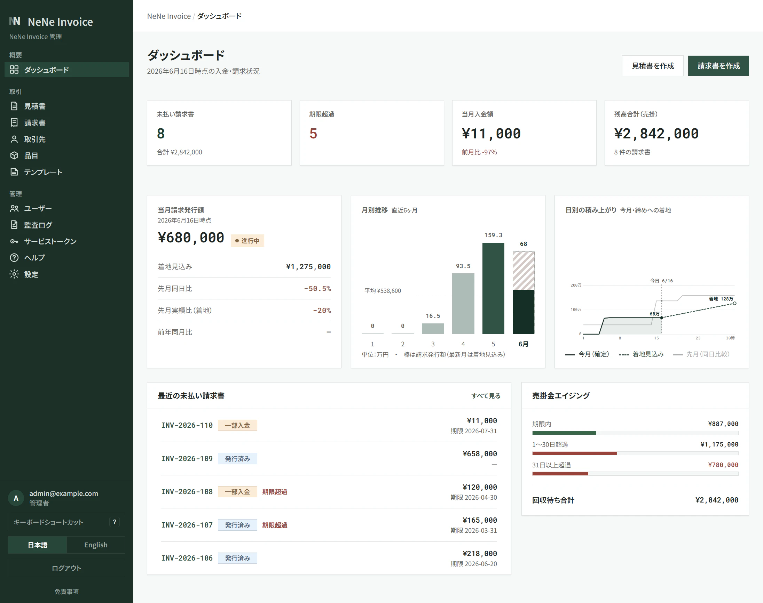Click the 請求書を作成 button
Viewport: 763px width, 603px height.
pyautogui.click(x=718, y=66)
